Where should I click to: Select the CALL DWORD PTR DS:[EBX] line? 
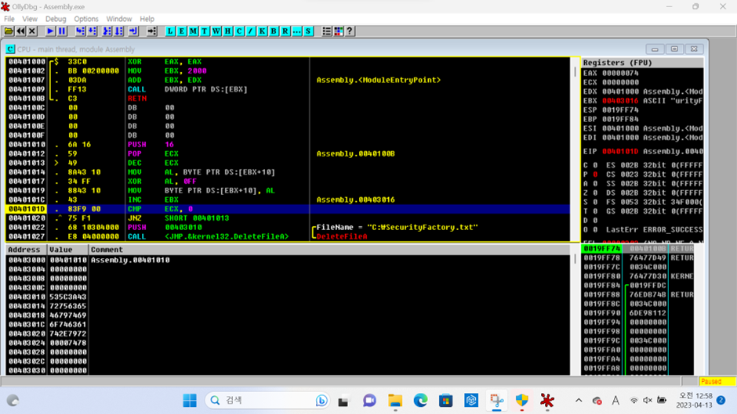pyautogui.click(x=288, y=89)
